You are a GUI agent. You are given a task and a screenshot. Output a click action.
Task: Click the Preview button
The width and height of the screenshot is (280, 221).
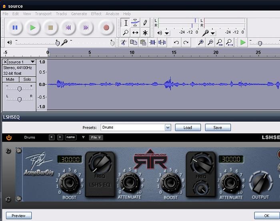[18, 215]
